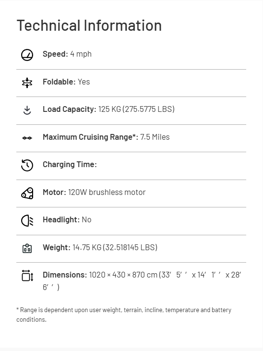Viewport: 263px width, 351px height.
Task: Click the weight scale icon
Action: 27,248
